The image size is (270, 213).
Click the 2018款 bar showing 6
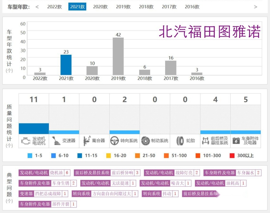click(x=145, y=72)
